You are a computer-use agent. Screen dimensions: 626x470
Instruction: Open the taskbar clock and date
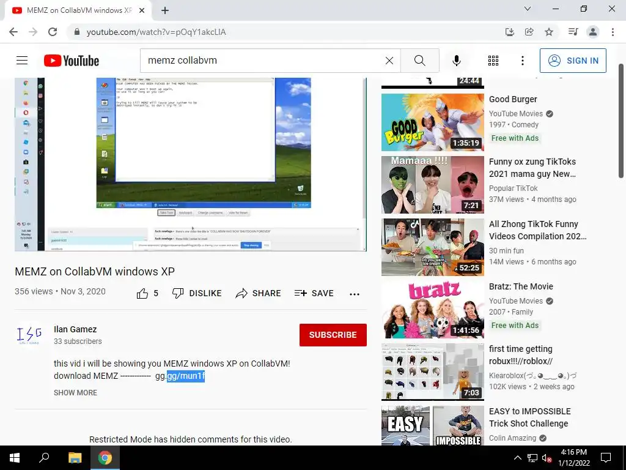(573, 458)
